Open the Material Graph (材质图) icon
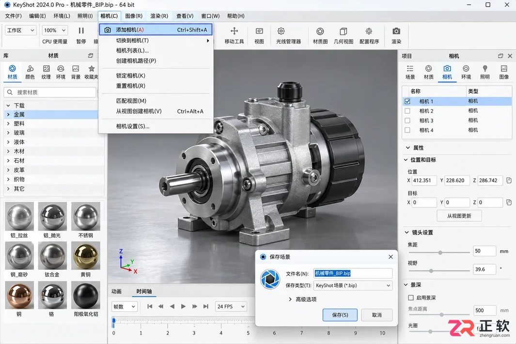 (320, 31)
